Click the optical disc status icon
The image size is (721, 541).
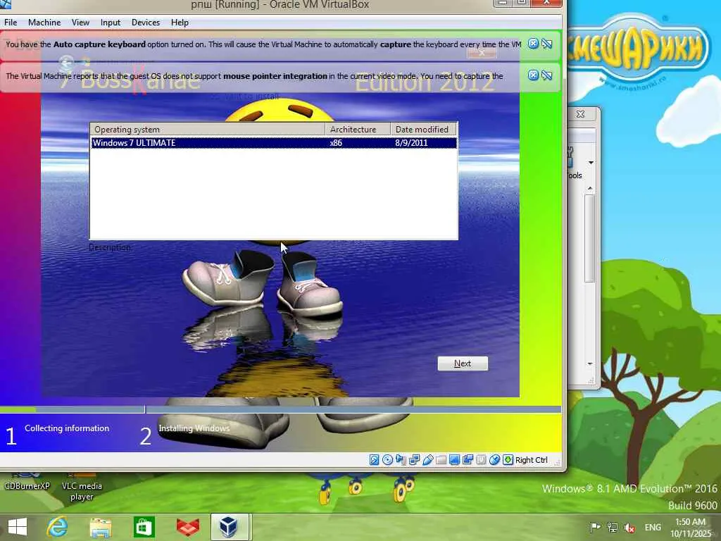pyautogui.click(x=388, y=459)
